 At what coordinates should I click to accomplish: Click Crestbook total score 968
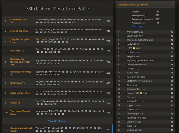[x=108, y=21]
